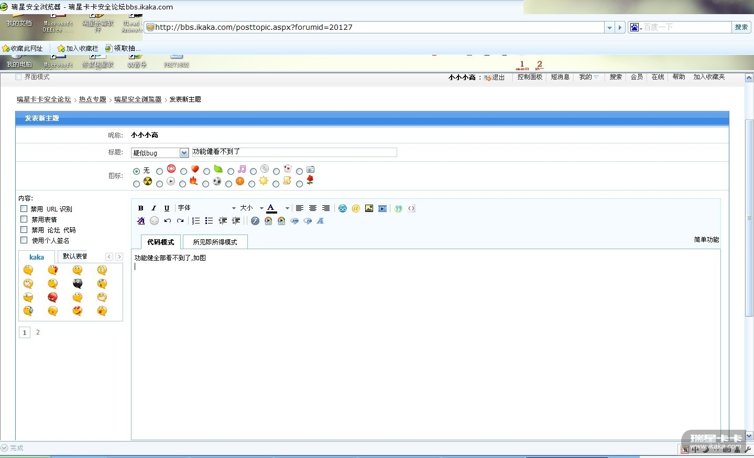Image resolution: width=754 pixels, height=458 pixels.
Task: Pick the font color with the A swatch
Action: 271,208
